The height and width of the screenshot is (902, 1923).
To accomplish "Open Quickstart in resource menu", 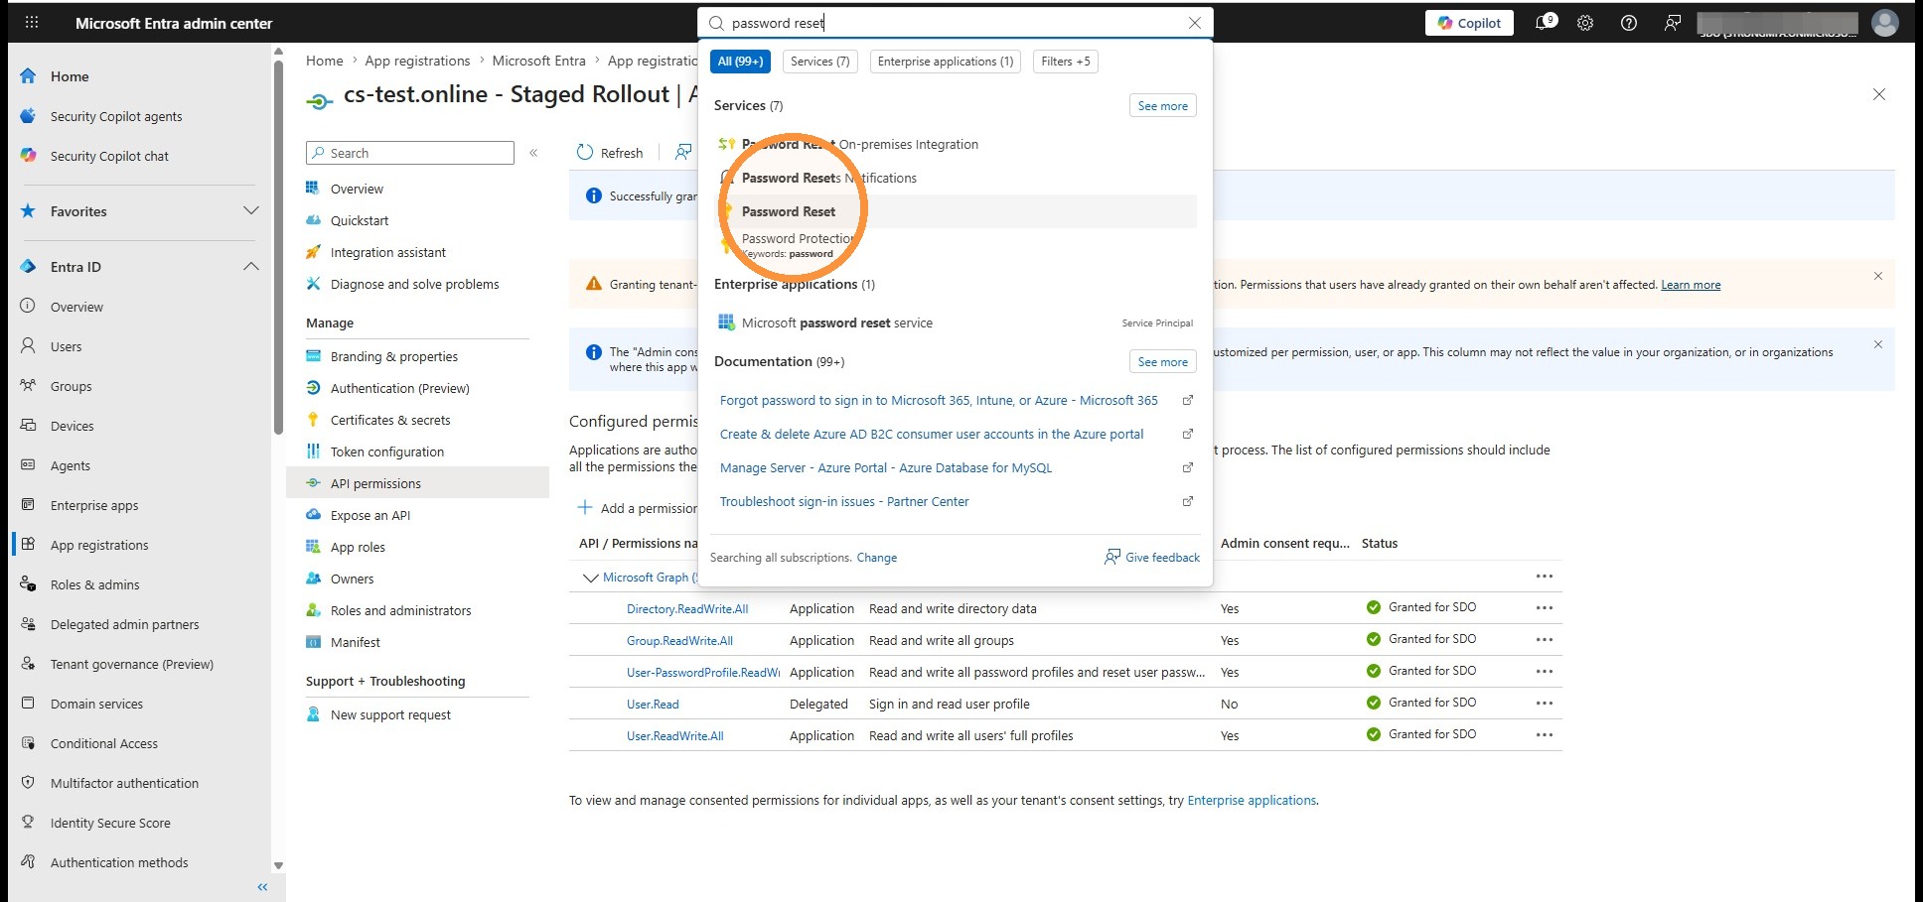I will pos(360,220).
